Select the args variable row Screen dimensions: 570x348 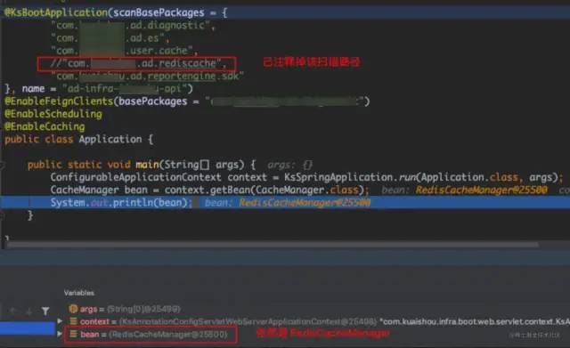tap(125, 309)
